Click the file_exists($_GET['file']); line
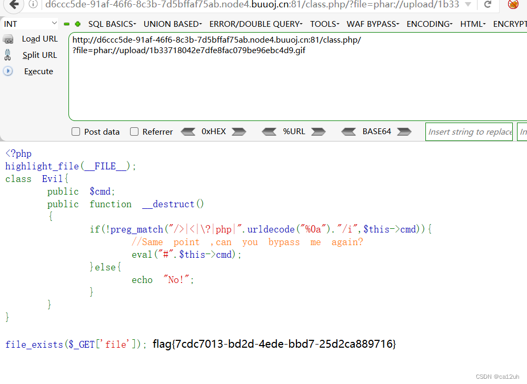 tap(76, 345)
